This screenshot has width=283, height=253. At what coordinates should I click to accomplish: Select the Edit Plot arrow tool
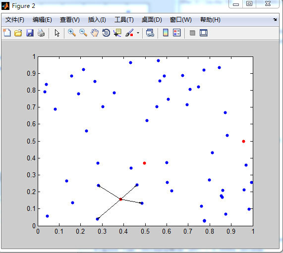point(57,33)
